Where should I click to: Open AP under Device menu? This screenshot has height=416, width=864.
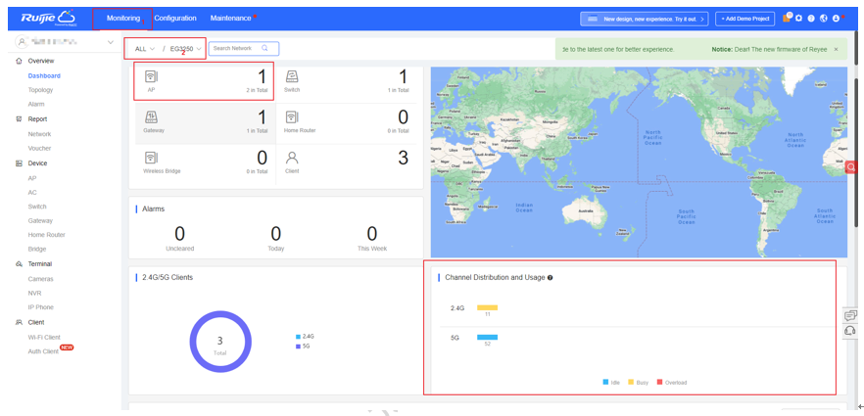click(x=32, y=178)
